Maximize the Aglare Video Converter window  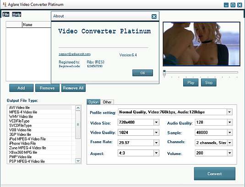[x=233, y=5]
